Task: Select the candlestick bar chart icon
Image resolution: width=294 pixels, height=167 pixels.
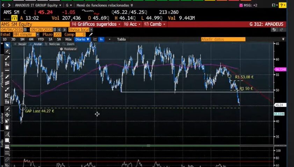Action: coord(101,39)
